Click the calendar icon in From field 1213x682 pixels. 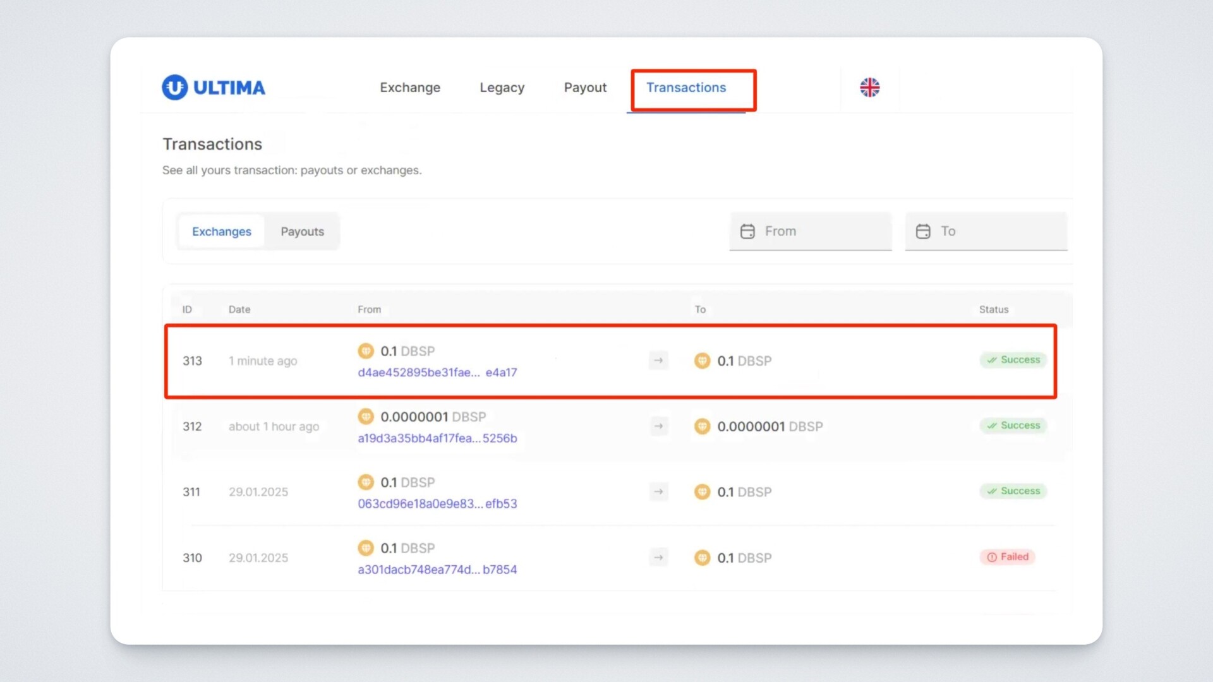click(747, 231)
